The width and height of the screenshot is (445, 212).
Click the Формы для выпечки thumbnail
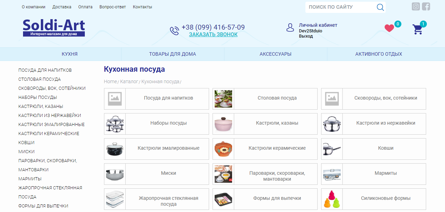pyautogui.click(x=223, y=198)
